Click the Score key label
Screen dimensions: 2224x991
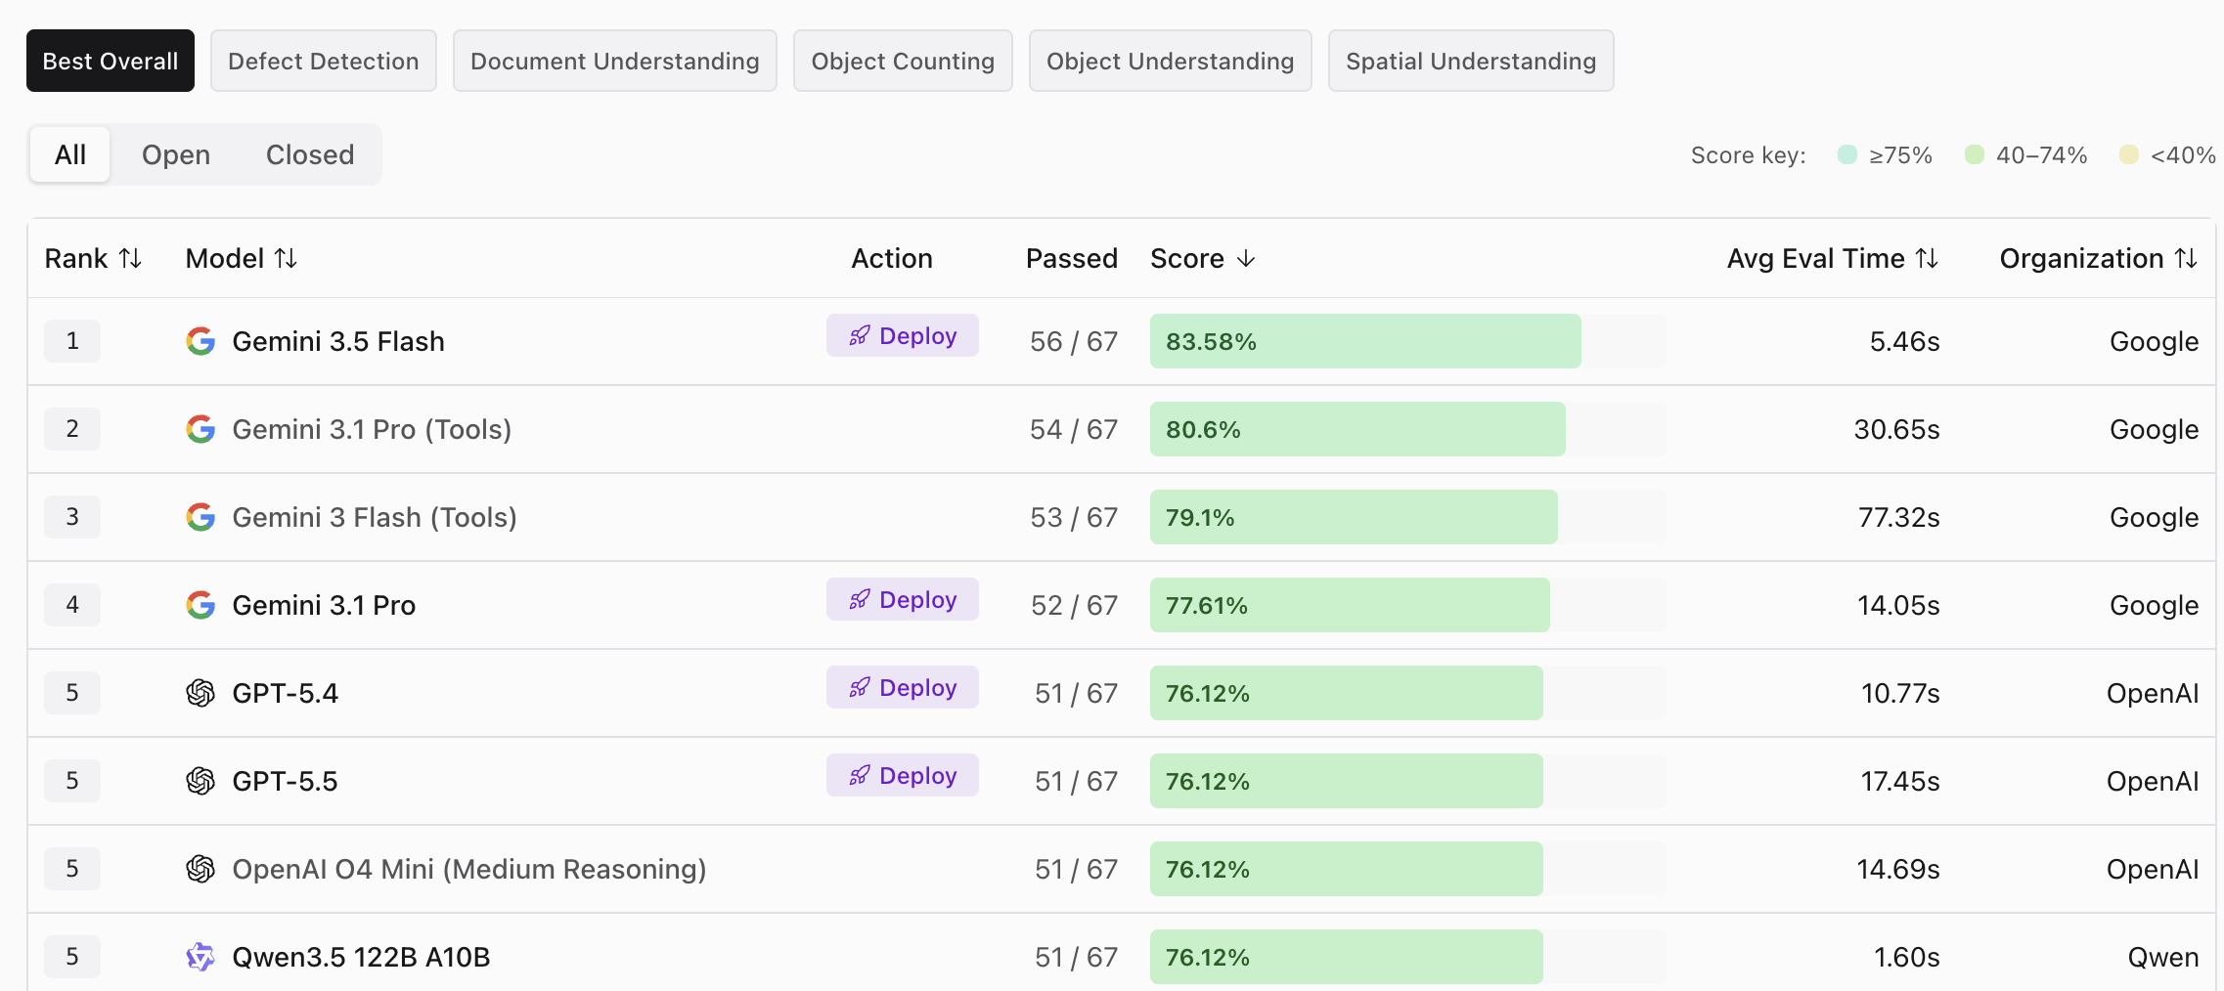[1749, 154]
